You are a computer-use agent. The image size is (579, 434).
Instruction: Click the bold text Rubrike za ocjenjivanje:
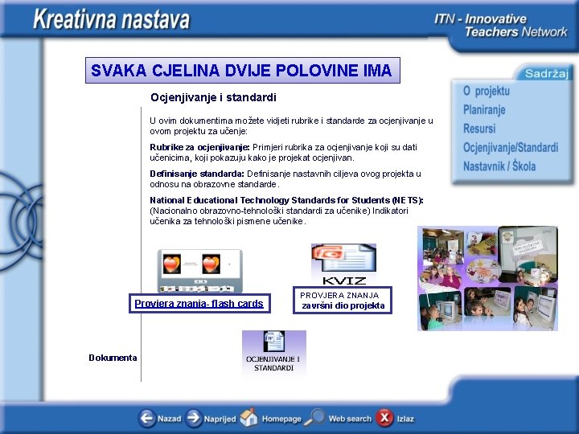point(199,147)
